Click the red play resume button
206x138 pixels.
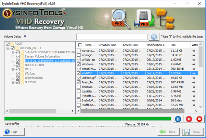point(189,119)
